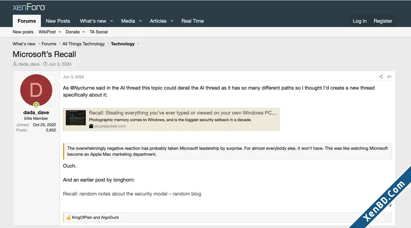Open the Recall article preview thumbnail
The width and height of the screenshot is (411, 228).
pos(76,117)
